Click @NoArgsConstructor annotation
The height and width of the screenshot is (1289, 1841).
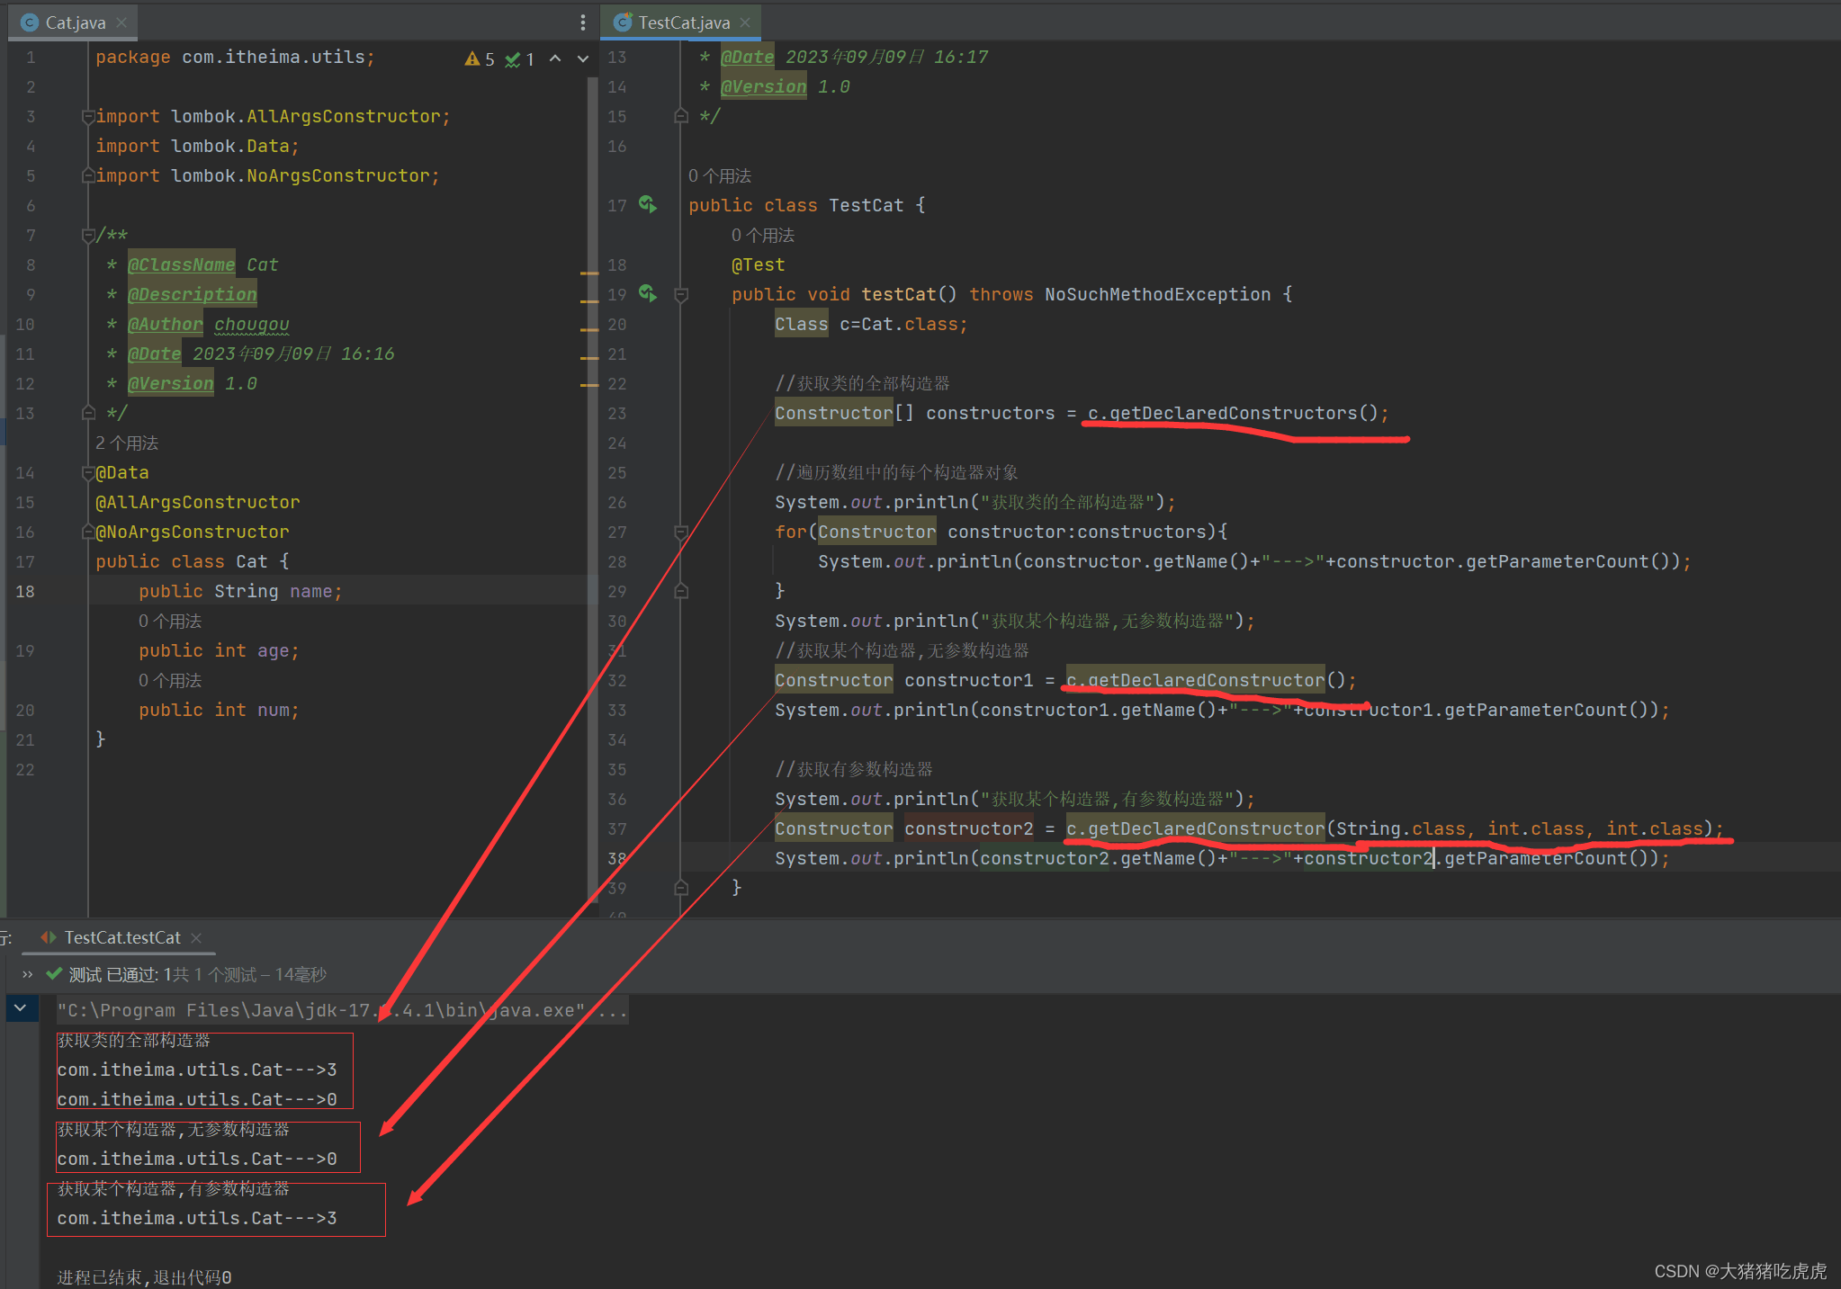click(x=193, y=532)
